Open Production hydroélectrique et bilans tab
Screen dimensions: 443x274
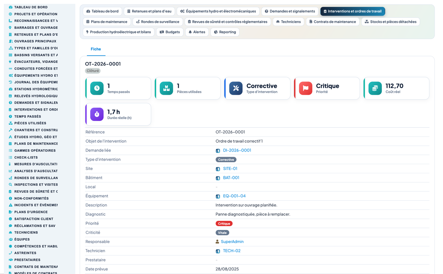click(x=119, y=32)
